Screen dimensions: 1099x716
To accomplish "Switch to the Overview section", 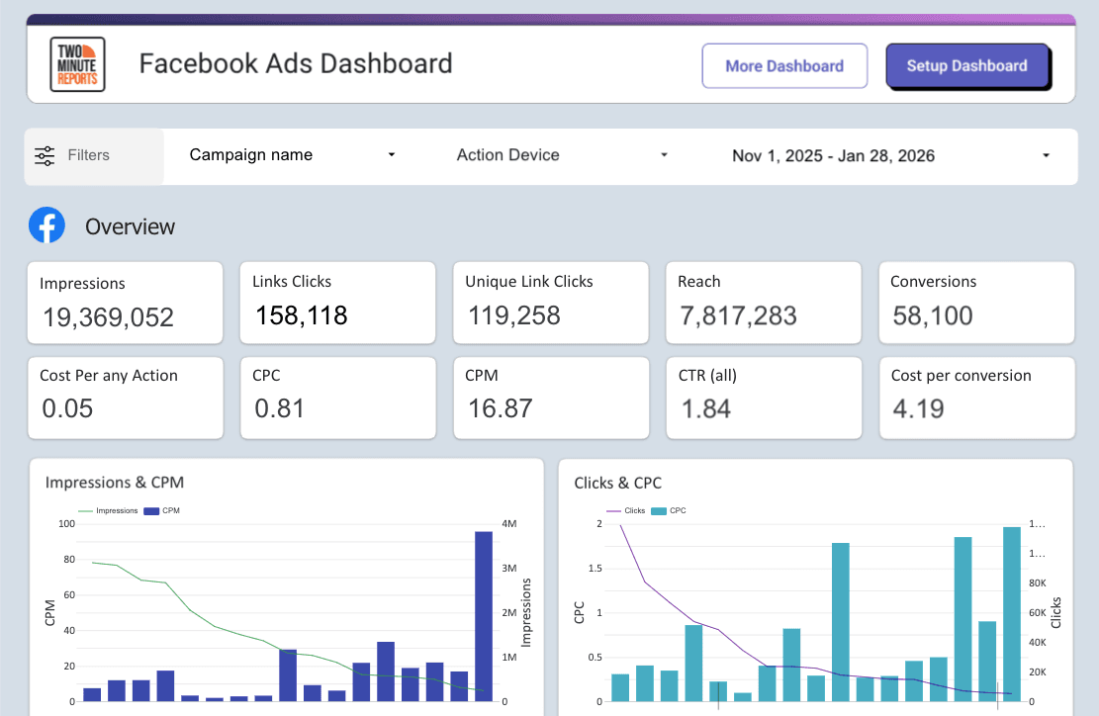I will [132, 225].
